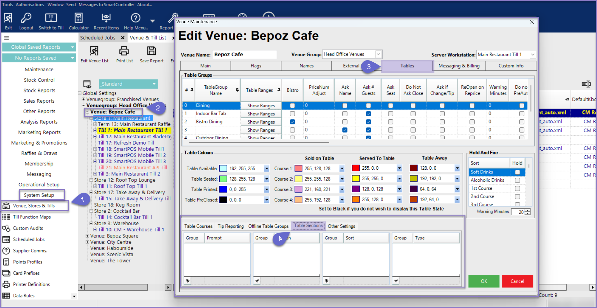This screenshot has height=308, width=597.
Task: Toggle Hold checkbox for Alcoholic Drinks
Action: click(x=517, y=180)
